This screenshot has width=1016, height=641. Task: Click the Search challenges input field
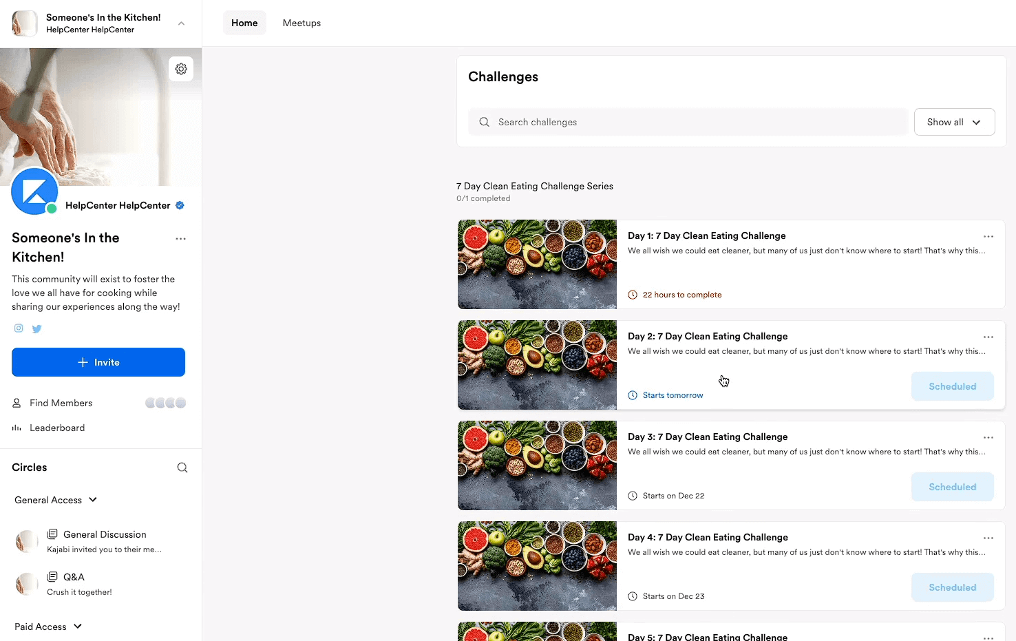[x=688, y=122]
